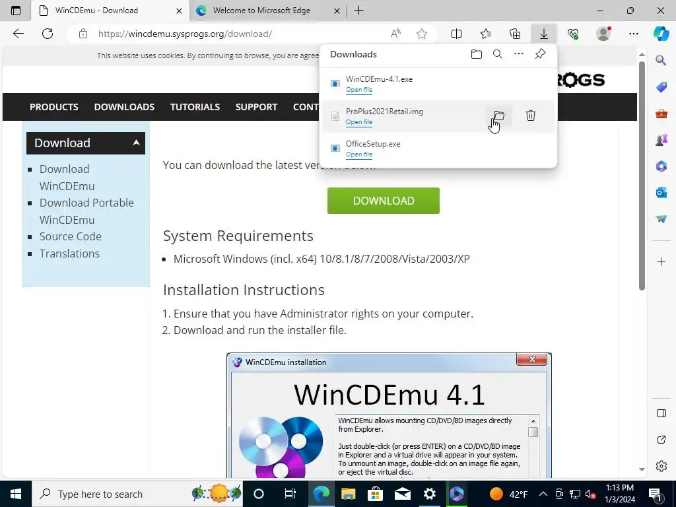The height and width of the screenshot is (507, 676).
Task: Hide the sidebar panel icon
Action: tap(661, 413)
